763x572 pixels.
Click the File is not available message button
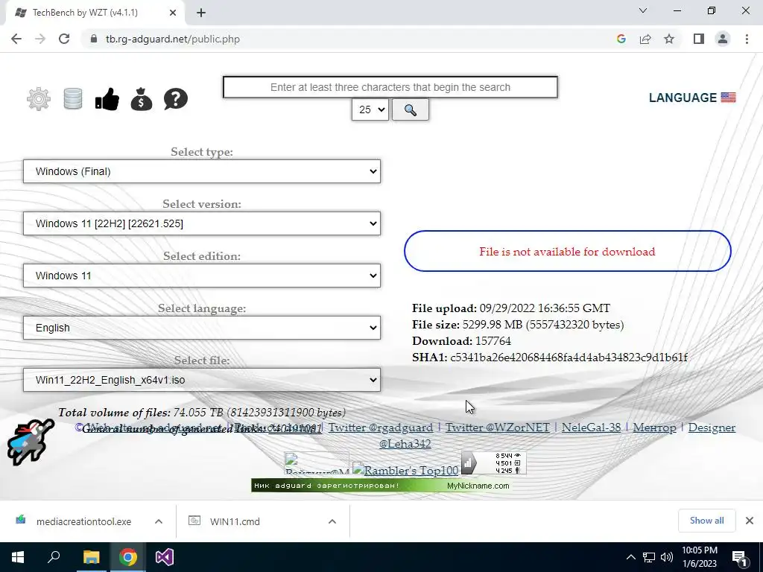[567, 251]
